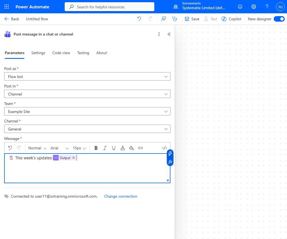
Task: Collapse the action panel with double chevron
Action: [169, 34]
